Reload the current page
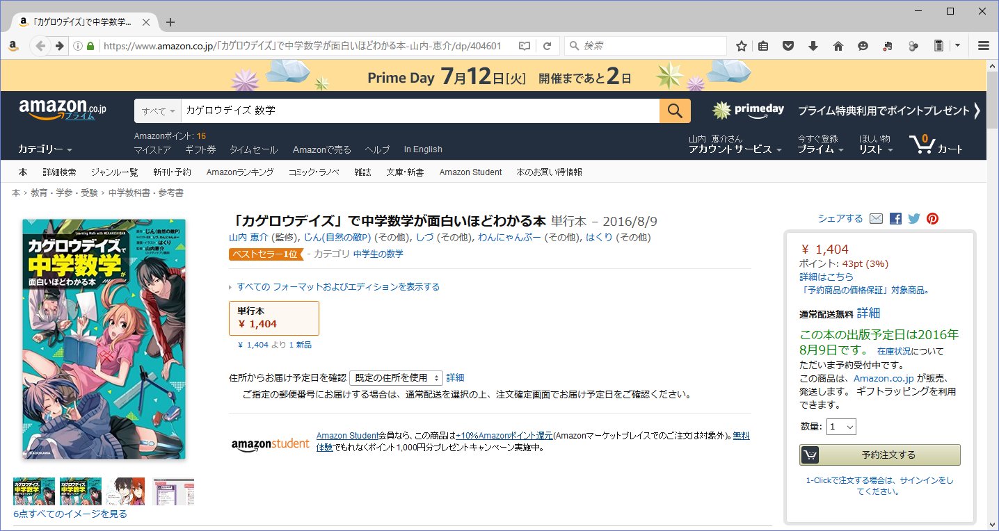 pos(548,46)
